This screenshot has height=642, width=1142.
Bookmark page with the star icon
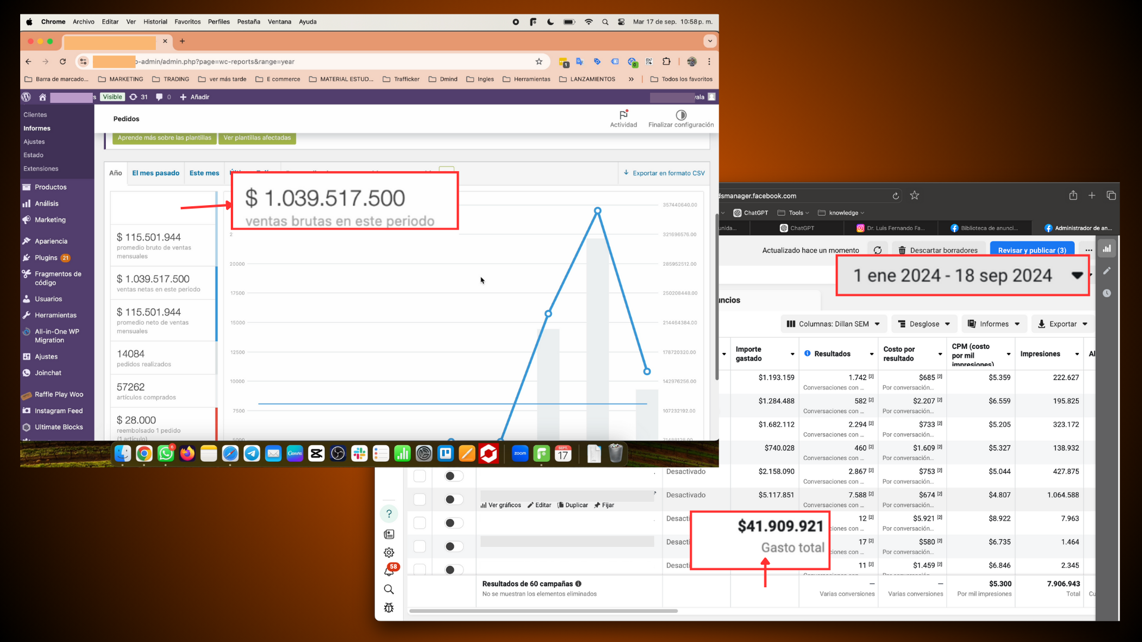point(539,61)
